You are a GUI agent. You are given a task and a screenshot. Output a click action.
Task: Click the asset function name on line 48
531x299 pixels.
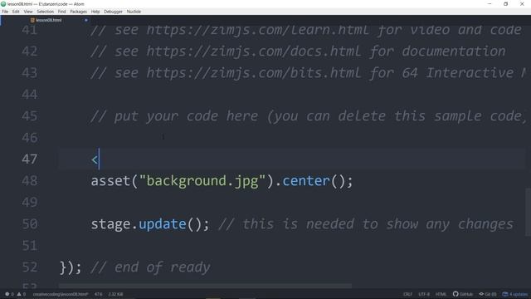click(110, 181)
